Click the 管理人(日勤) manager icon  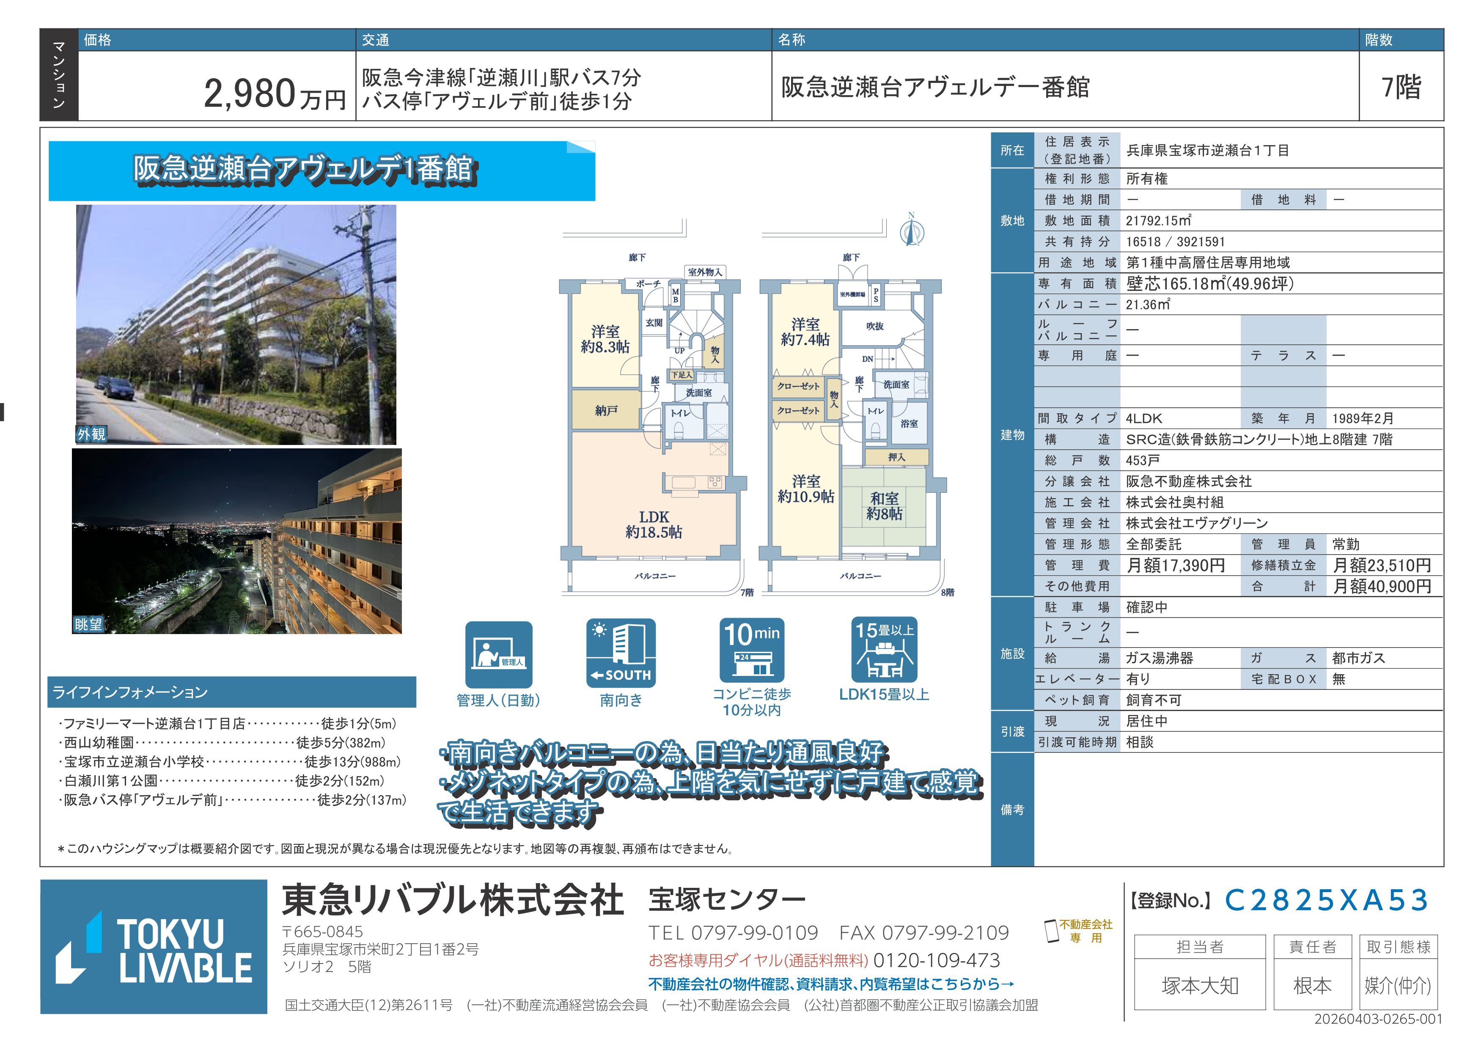pos(498,654)
